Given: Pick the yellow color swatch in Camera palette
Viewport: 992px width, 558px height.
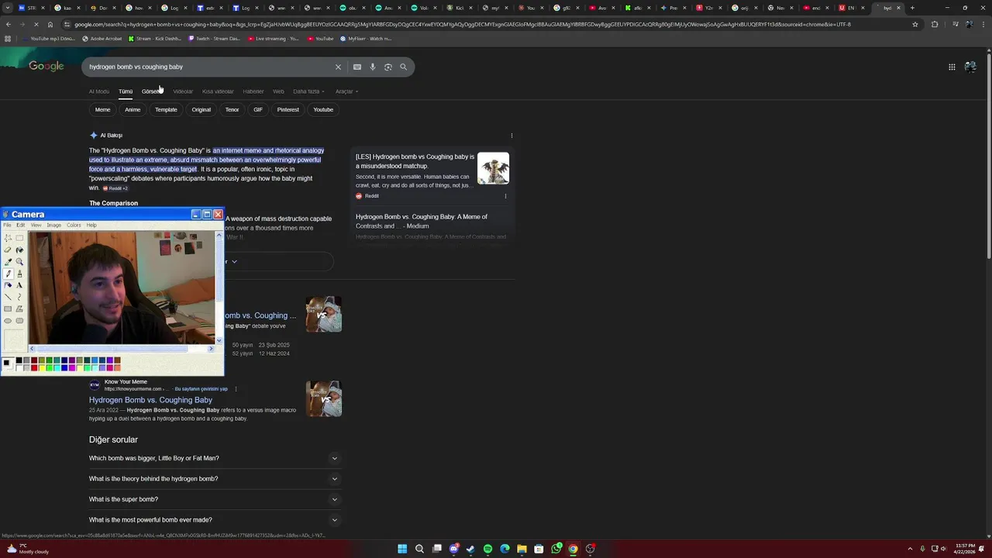Looking at the screenshot, I should click(42, 368).
